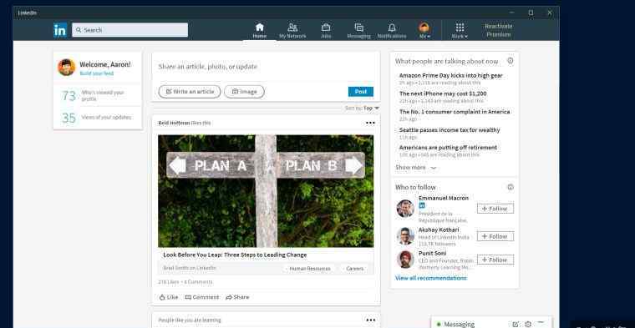635x328 pixels.
Task: Click the Search input field
Action: tap(130, 30)
